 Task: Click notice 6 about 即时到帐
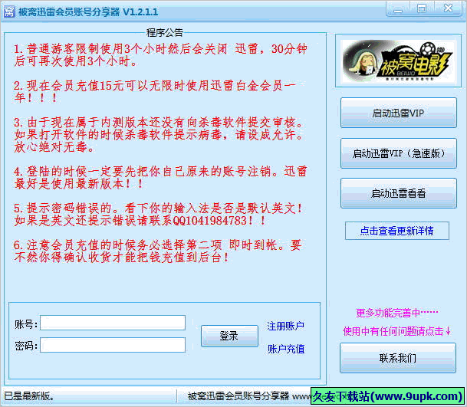(157, 251)
